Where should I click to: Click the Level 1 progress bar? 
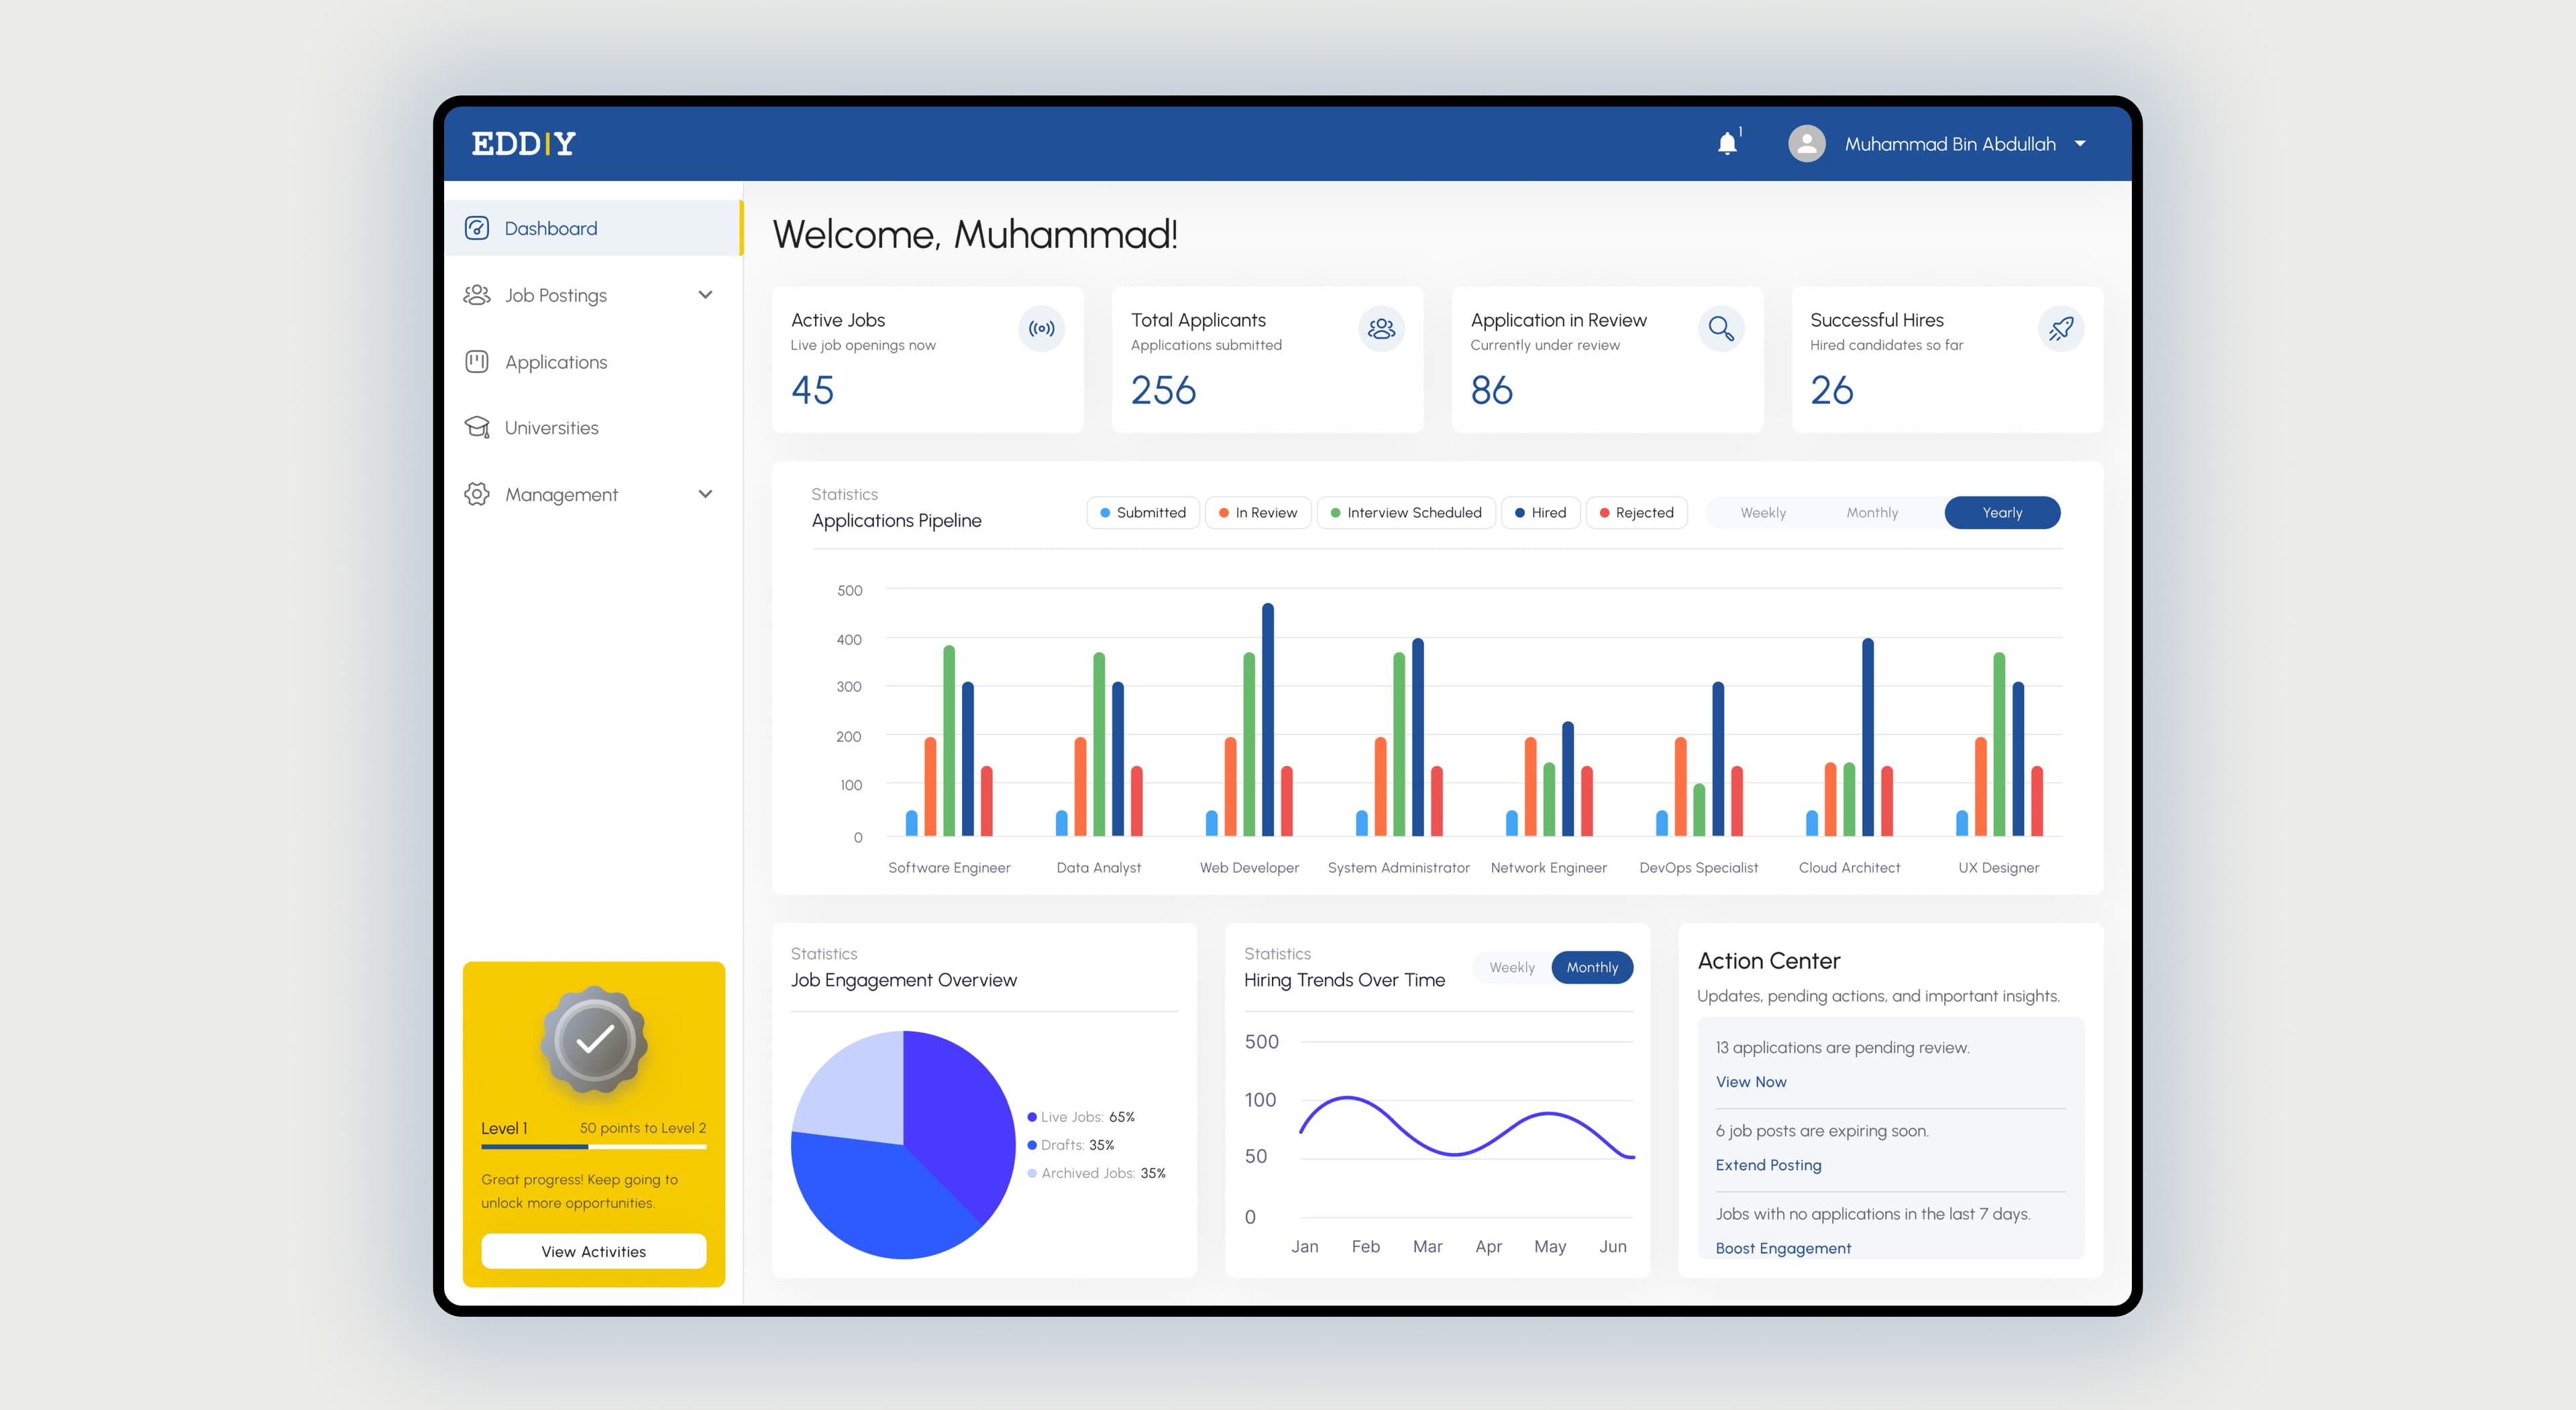tap(593, 1147)
